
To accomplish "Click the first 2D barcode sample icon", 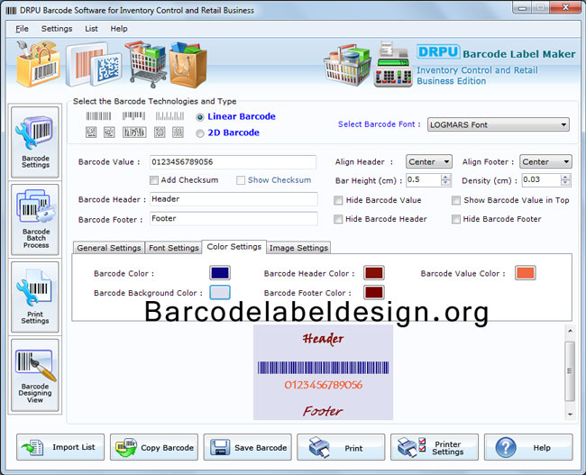I will pos(91,132).
